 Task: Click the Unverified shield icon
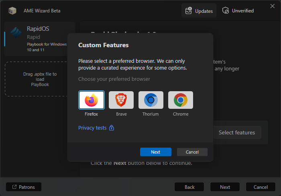pos(226,10)
